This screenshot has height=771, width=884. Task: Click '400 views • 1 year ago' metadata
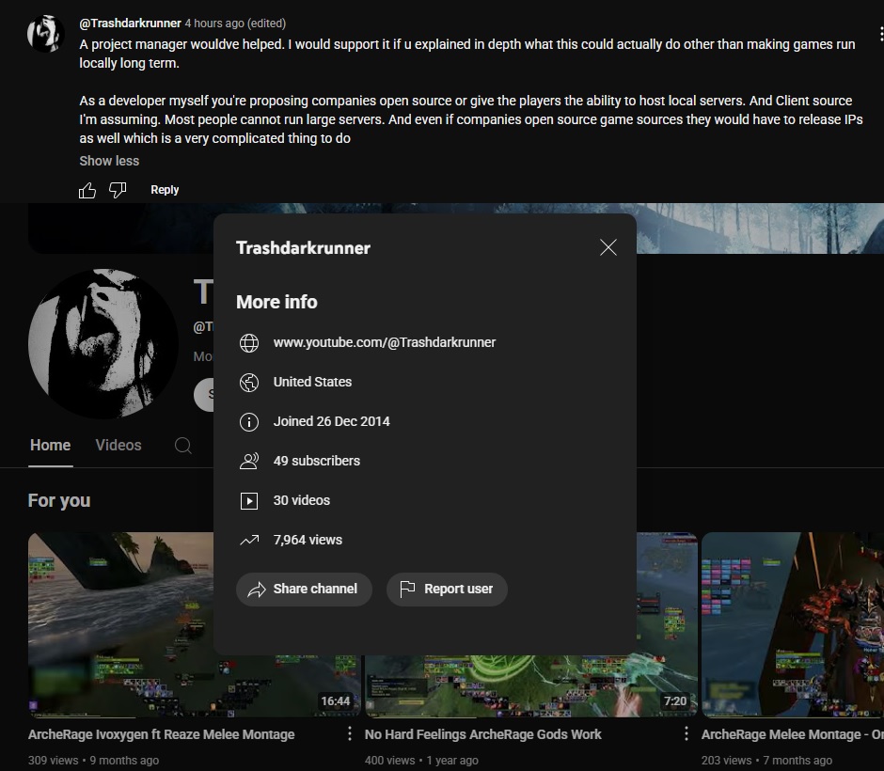coord(421,761)
